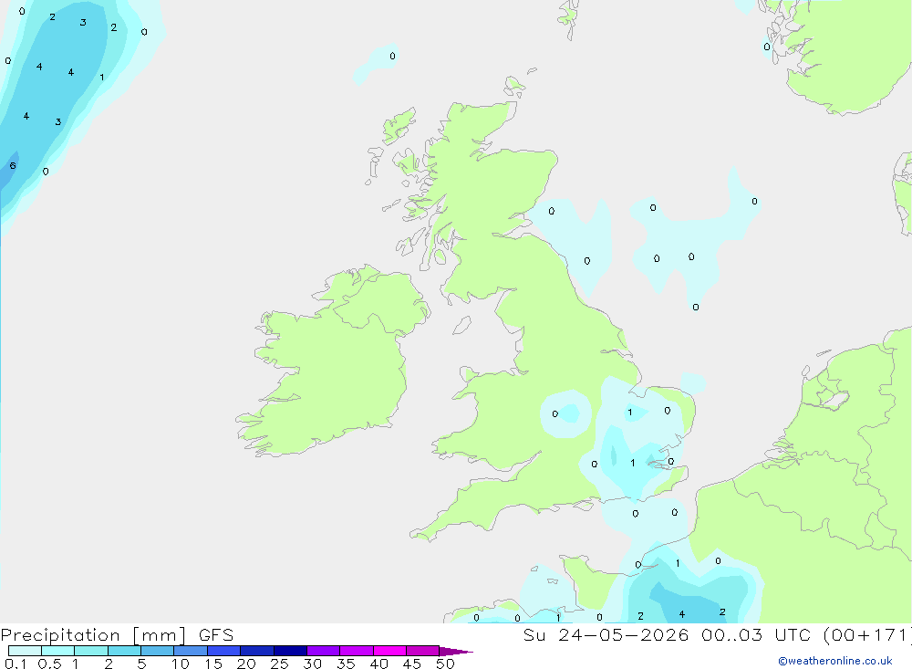Click the number 50 legend tick label
This screenshot has height=669, width=912.
point(445,664)
